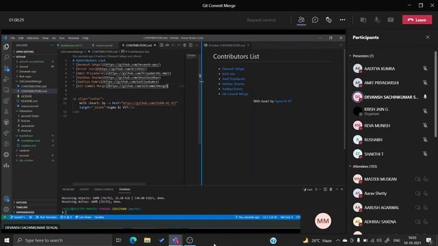This screenshot has height=246, width=438.
Task: Toggle the microphone in meeting toolbar
Action: [377, 20]
